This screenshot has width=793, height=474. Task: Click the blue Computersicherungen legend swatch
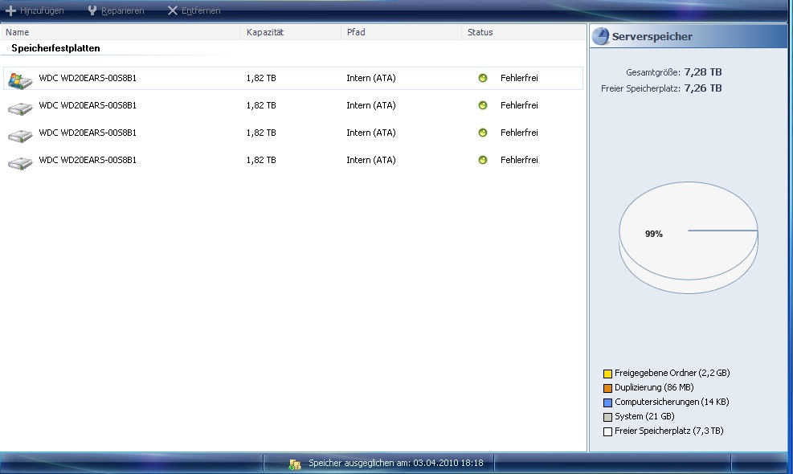[607, 402]
